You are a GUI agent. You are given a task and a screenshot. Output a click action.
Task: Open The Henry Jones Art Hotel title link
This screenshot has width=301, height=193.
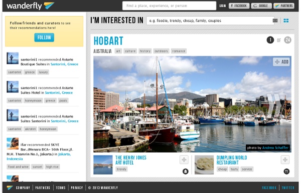pos(131,160)
